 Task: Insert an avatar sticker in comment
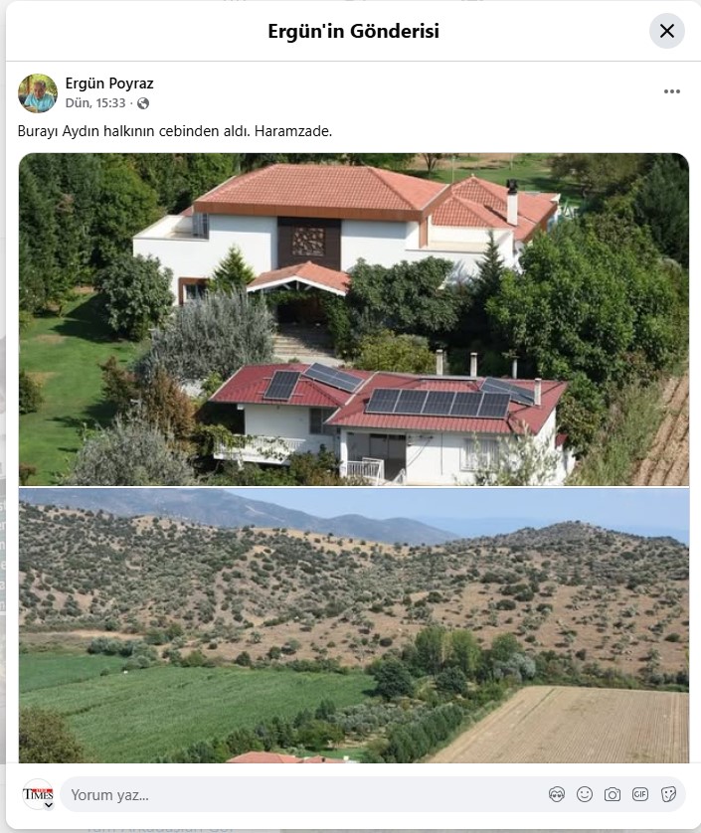(557, 795)
